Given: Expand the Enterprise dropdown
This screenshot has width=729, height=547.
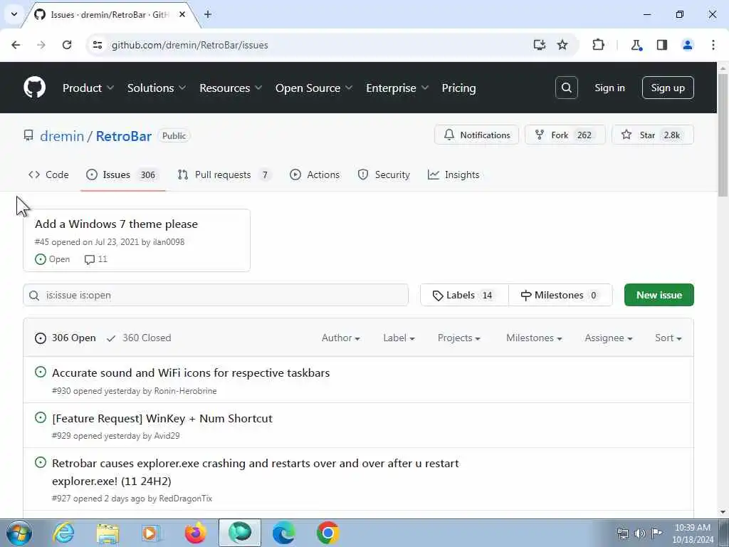Looking at the screenshot, I should pyautogui.click(x=397, y=88).
